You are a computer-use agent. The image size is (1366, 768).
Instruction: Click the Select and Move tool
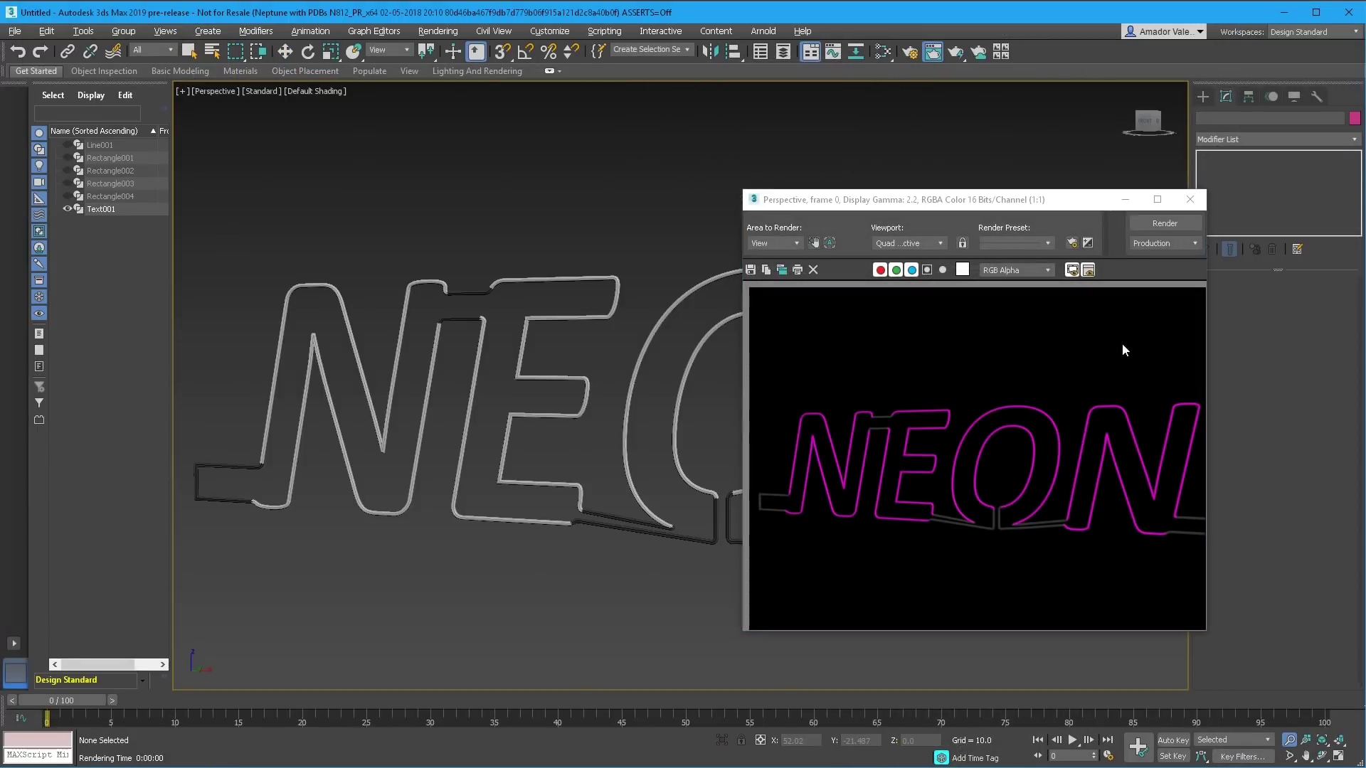(285, 51)
